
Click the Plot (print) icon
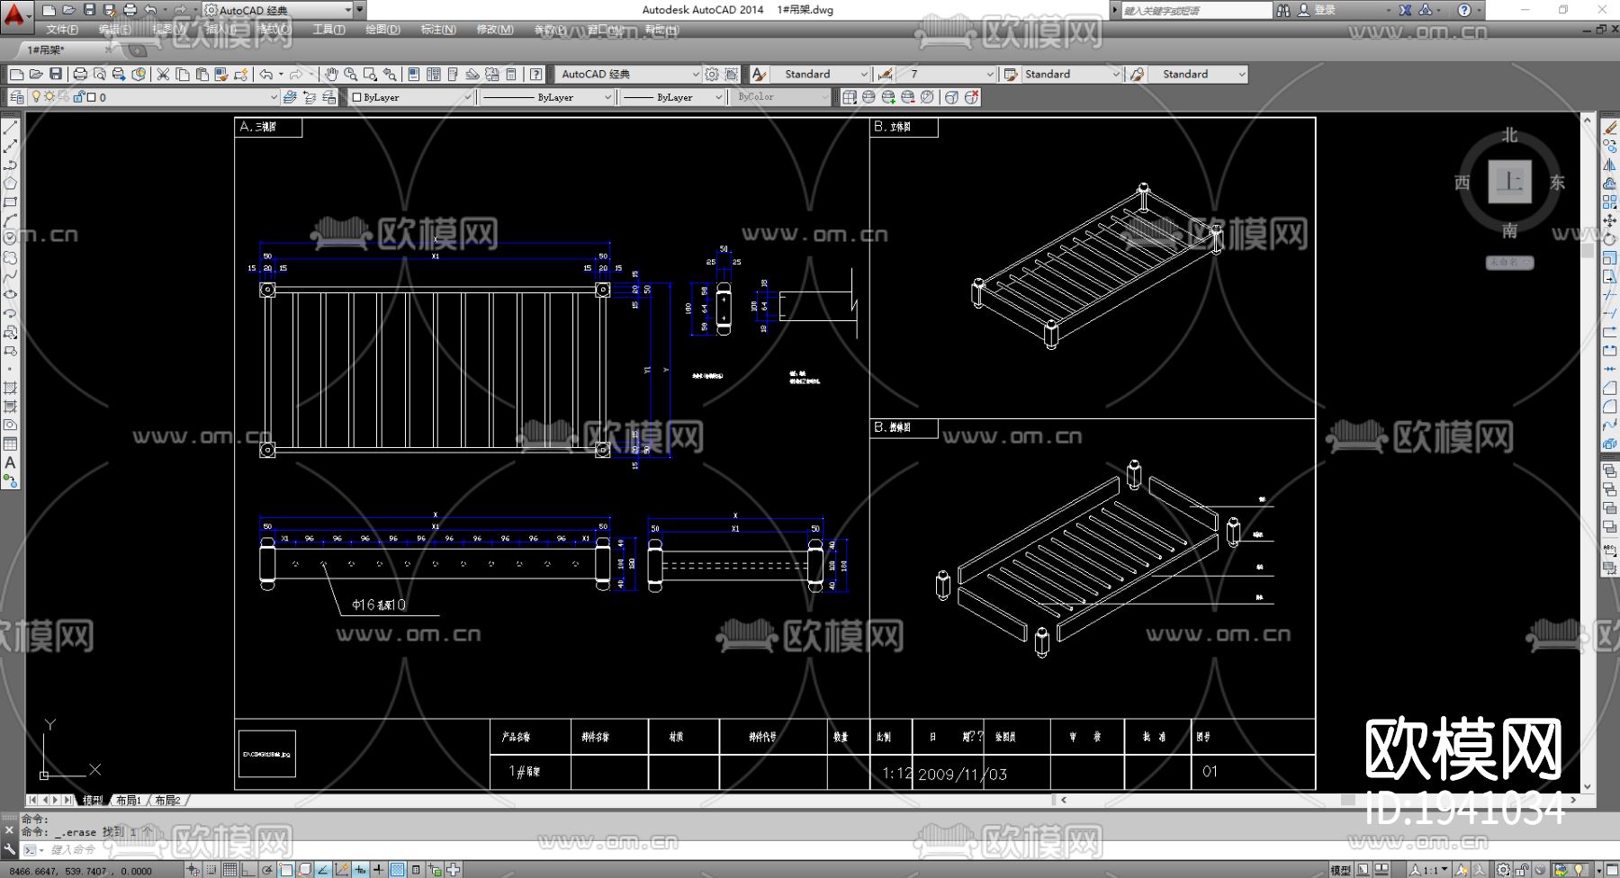pyautogui.click(x=80, y=74)
